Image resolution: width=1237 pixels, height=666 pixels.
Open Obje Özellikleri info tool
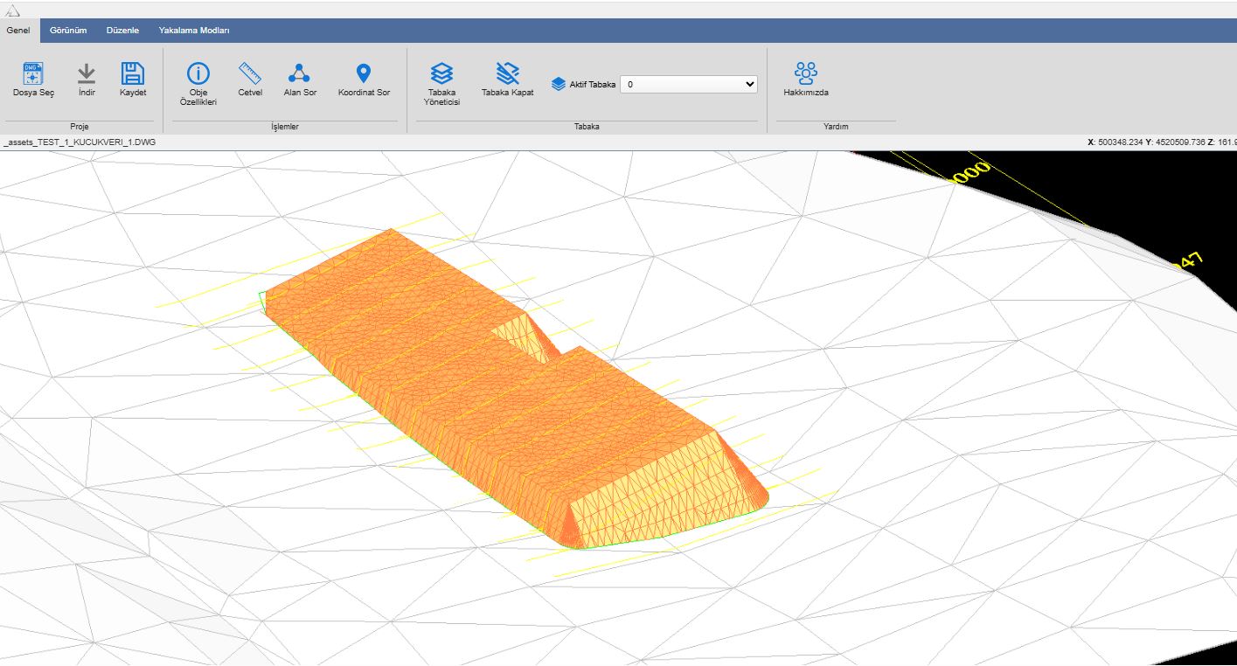tap(198, 74)
